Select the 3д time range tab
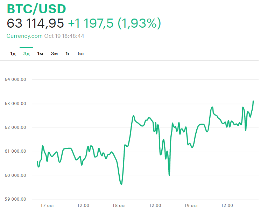This screenshot has width=260, height=215. pyautogui.click(x=26, y=54)
